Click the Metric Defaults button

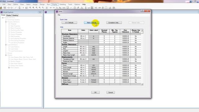pos(92,23)
